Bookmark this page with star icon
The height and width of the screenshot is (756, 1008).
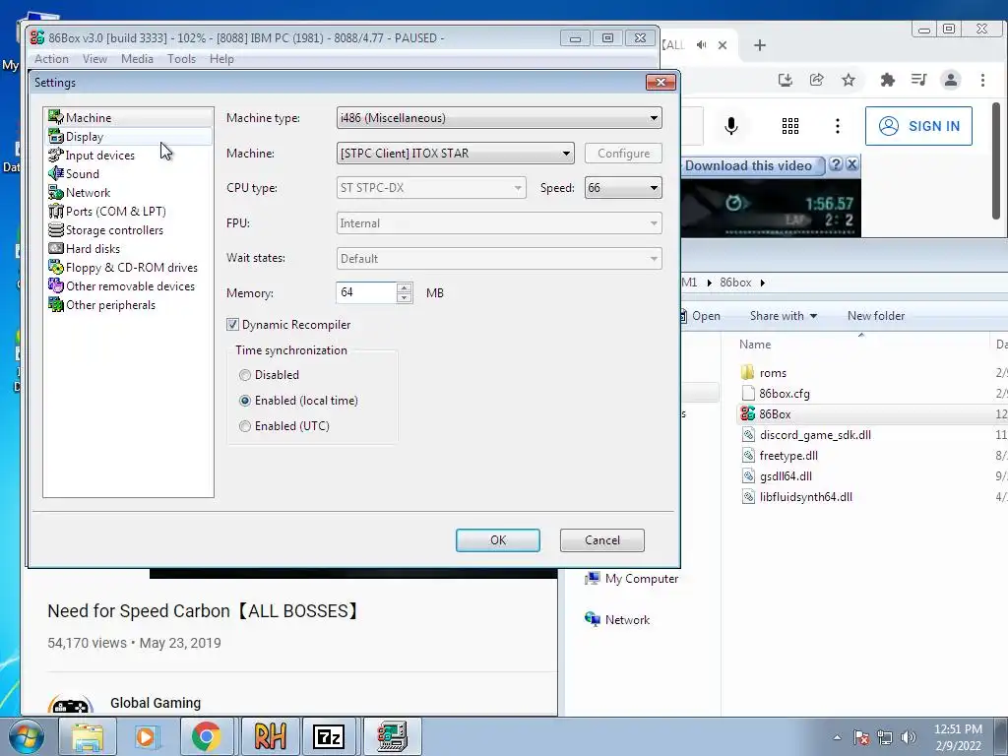click(849, 80)
